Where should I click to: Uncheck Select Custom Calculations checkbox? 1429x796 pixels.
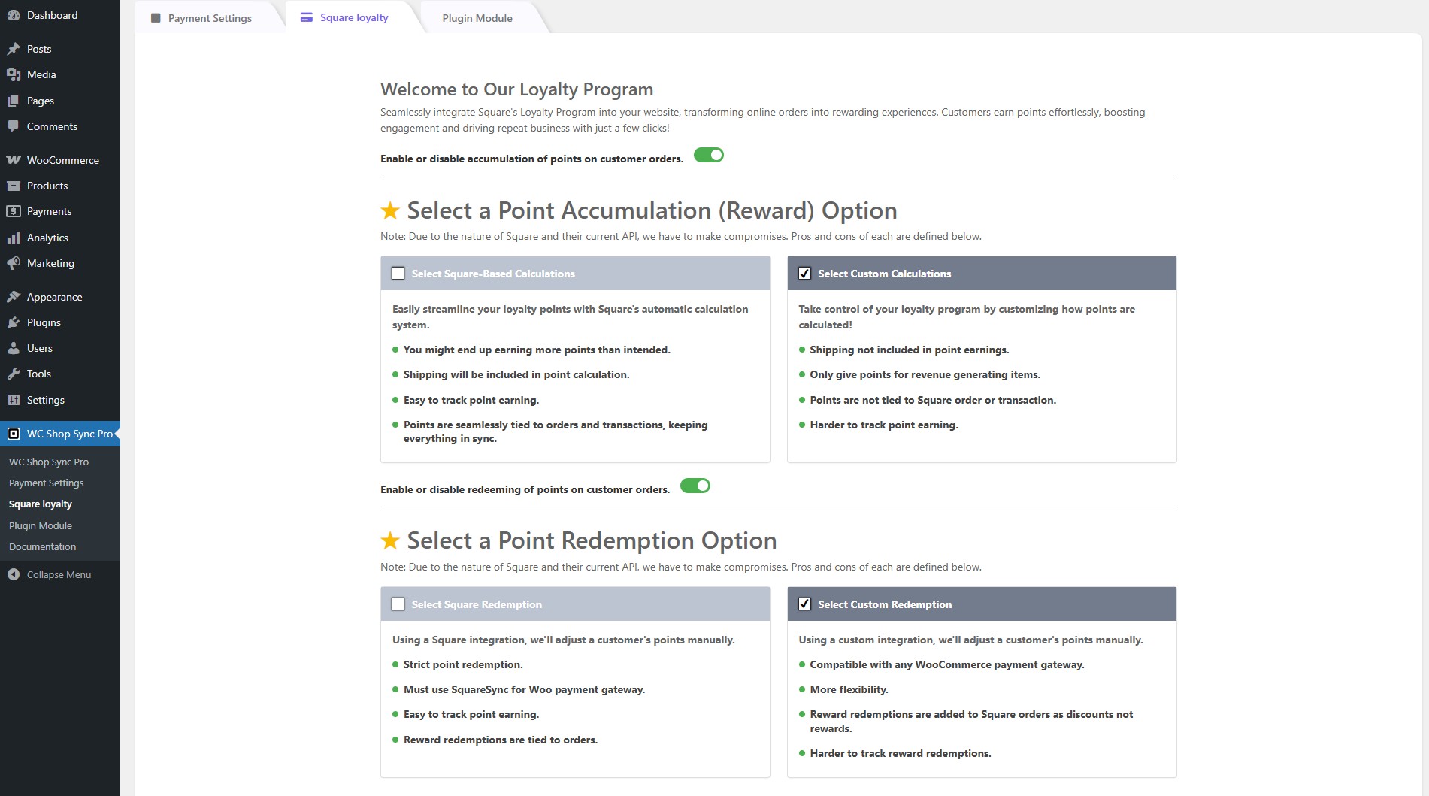[x=804, y=274]
